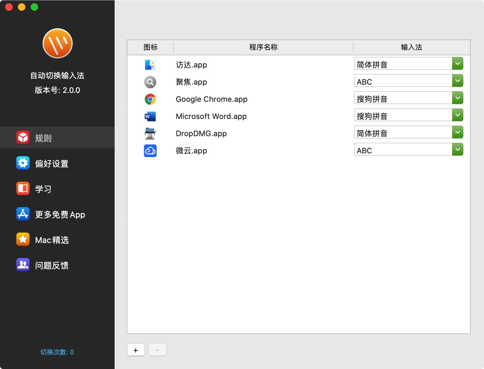Click the 输入法 column header
This screenshot has height=369, width=484.
coord(411,47)
